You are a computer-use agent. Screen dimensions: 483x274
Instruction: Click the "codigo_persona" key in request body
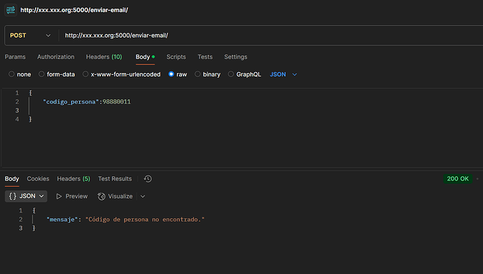tap(71, 102)
